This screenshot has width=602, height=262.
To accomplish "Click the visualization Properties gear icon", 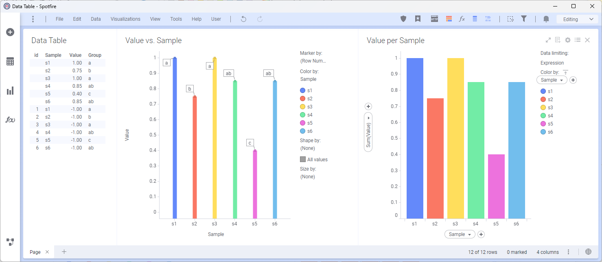I will pos(568,40).
